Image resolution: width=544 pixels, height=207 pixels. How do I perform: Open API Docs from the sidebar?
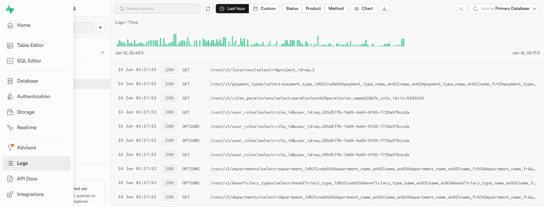click(37, 179)
